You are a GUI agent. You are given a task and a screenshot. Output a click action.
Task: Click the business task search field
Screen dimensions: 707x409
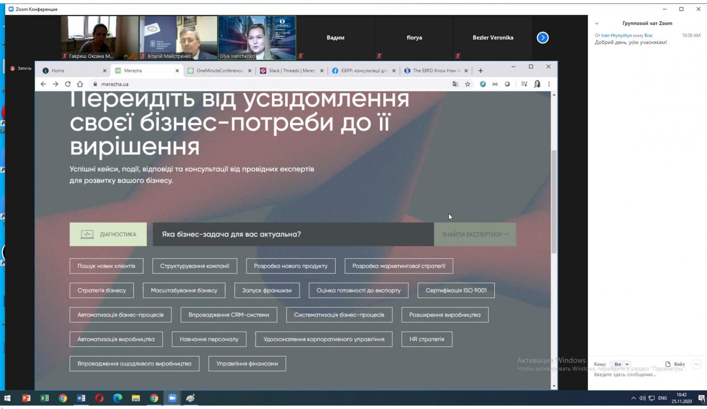click(293, 234)
